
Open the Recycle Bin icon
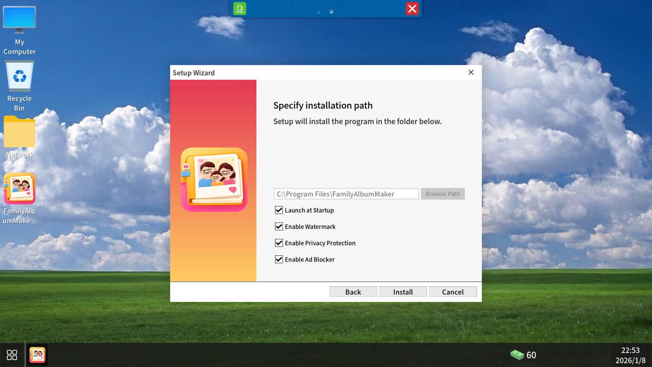(19, 85)
